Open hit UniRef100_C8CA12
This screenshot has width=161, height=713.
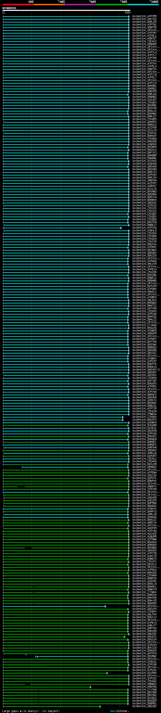click(144, 459)
